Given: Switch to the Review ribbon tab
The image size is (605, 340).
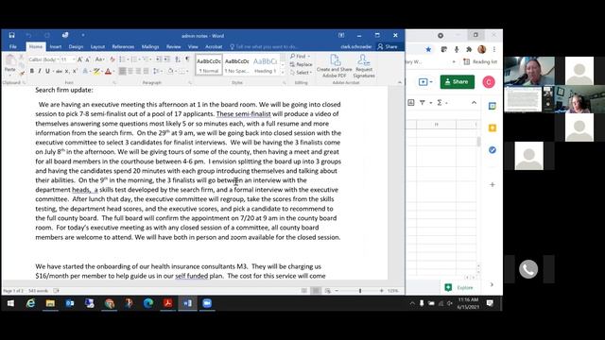Looking at the screenshot, I should (x=174, y=46).
